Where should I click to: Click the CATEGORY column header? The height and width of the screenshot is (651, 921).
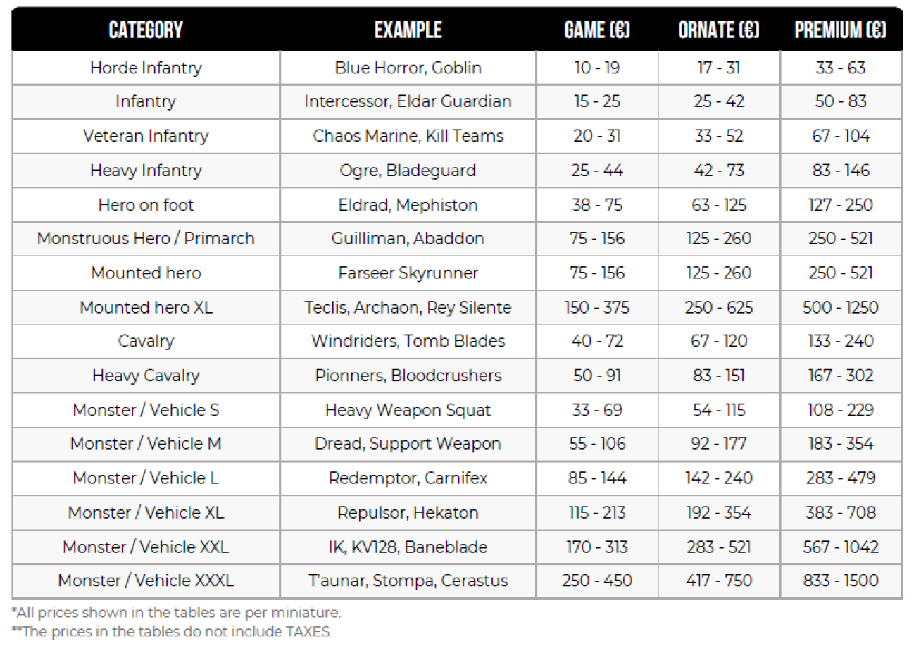[x=146, y=30]
